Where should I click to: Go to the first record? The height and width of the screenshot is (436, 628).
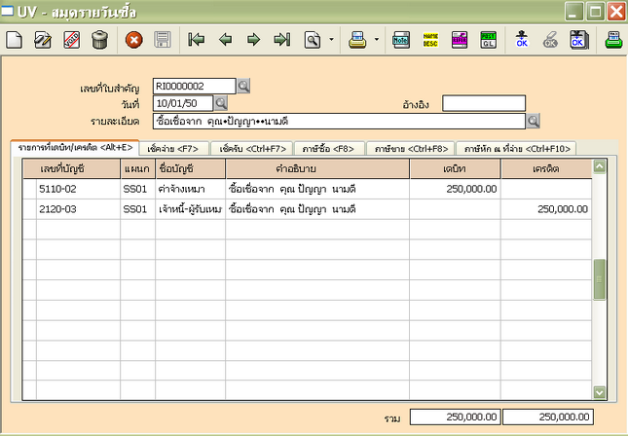pyautogui.click(x=197, y=40)
